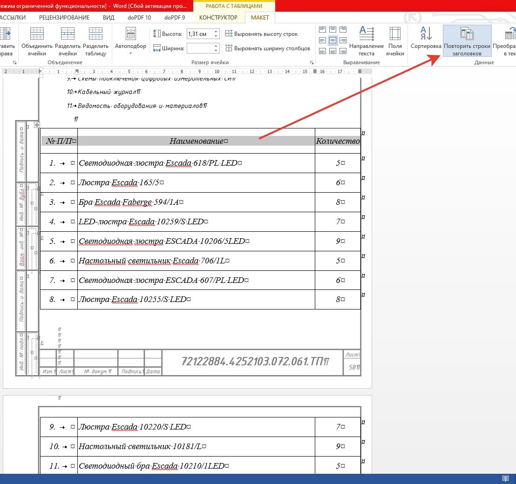This screenshot has width=516, height=484.
Task: Toggle middle center cell alignment
Action: pos(333,40)
